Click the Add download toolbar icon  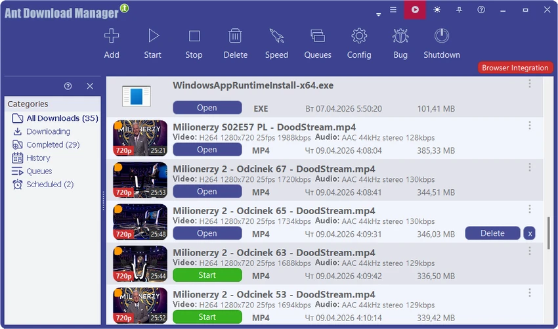click(x=112, y=36)
